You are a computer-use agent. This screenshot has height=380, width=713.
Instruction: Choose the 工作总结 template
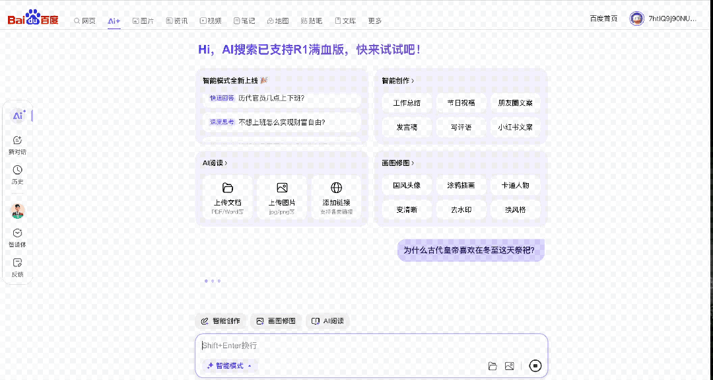pyautogui.click(x=407, y=103)
